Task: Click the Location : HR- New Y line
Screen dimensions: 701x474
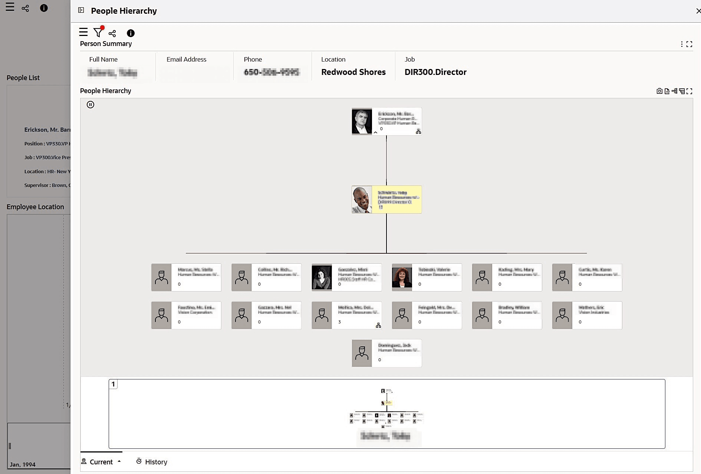Action: click(x=47, y=171)
